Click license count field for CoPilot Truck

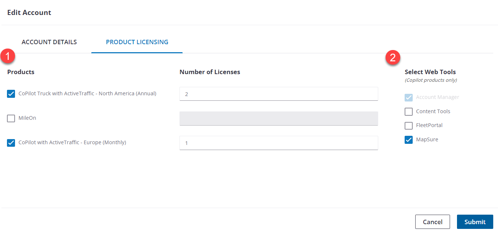pos(278,94)
